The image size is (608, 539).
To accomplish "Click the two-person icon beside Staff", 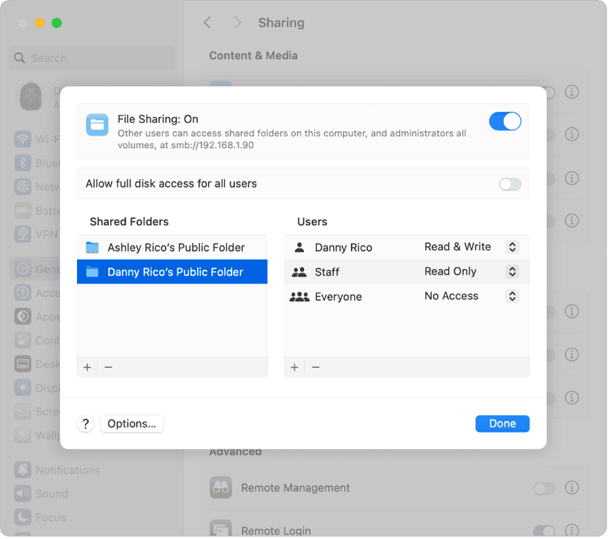I will click(x=299, y=272).
